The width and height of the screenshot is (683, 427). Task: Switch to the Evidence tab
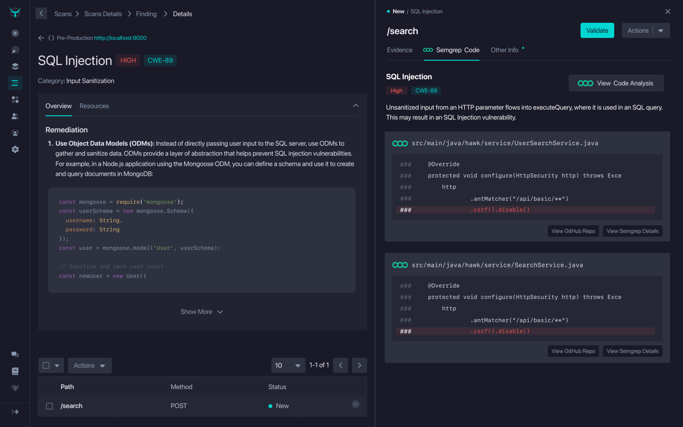(x=399, y=50)
